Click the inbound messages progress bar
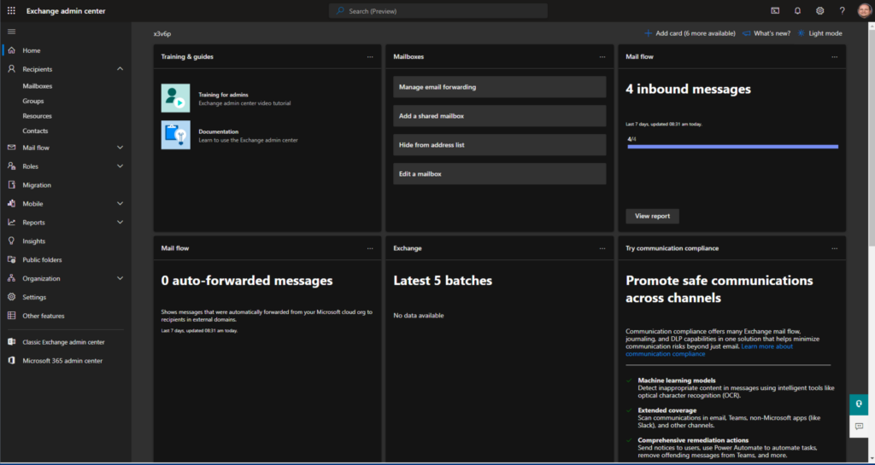This screenshot has height=465, width=875. click(x=732, y=147)
